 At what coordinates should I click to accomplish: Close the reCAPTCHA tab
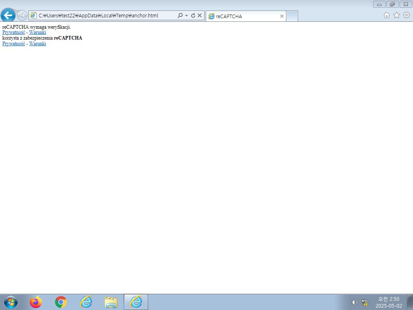pos(282,16)
